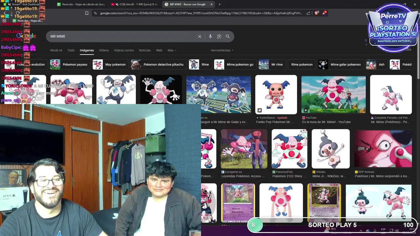Open the Funko Pop Mr. Mime image

276,94
